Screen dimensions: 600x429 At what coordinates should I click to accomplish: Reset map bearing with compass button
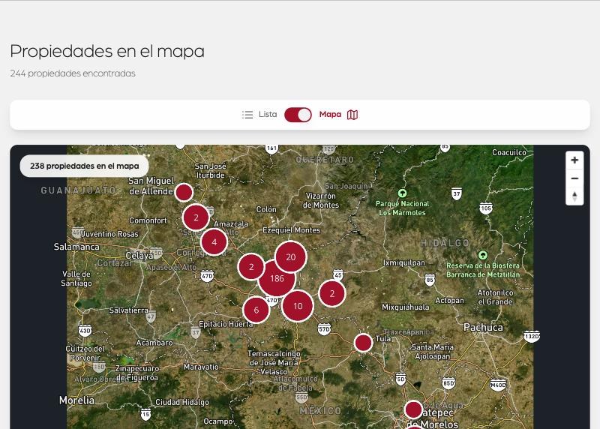click(574, 196)
